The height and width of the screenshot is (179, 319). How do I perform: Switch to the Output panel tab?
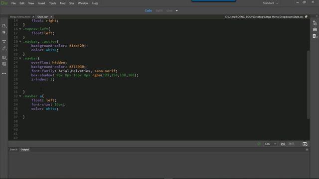click(25, 150)
